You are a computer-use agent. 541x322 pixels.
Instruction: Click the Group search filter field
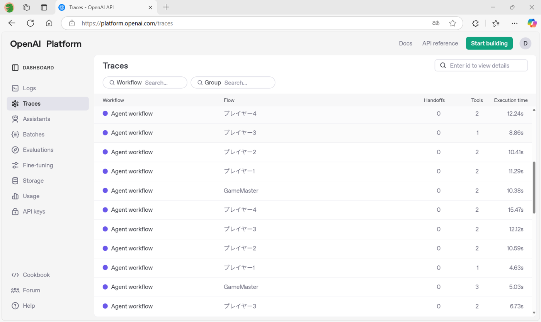tap(233, 83)
